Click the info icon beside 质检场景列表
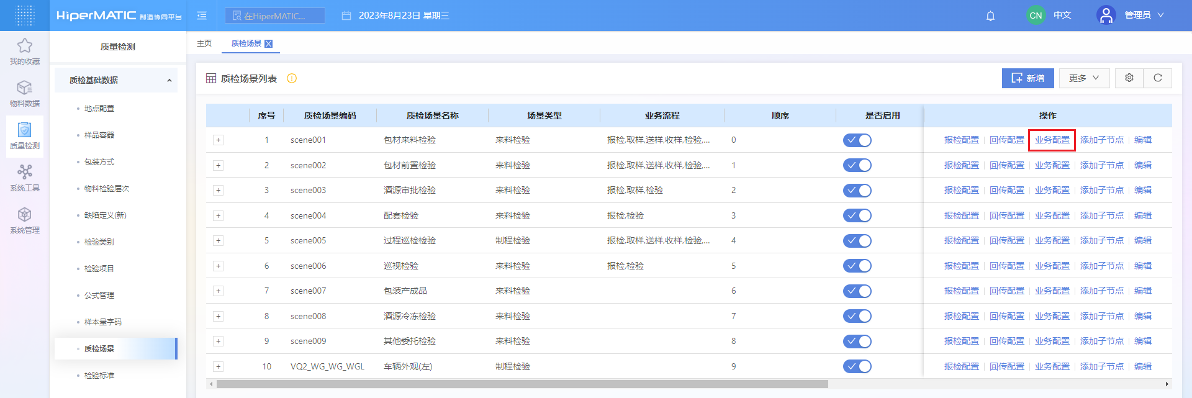This screenshot has width=1192, height=398. click(x=292, y=78)
